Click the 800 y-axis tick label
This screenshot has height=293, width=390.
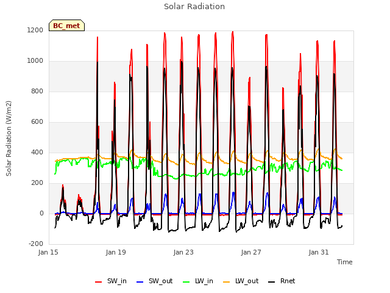pyautogui.click(x=37, y=92)
